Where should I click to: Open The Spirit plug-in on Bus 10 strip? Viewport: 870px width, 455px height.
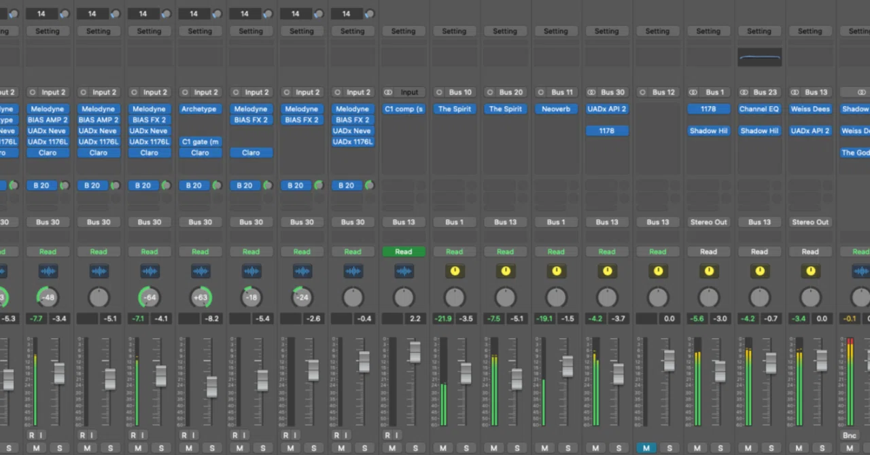pos(455,109)
